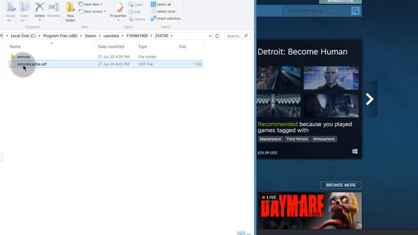Image resolution: width=418 pixels, height=235 pixels.
Task: Click the BROWSE MORE button
Action: [341, 185]
